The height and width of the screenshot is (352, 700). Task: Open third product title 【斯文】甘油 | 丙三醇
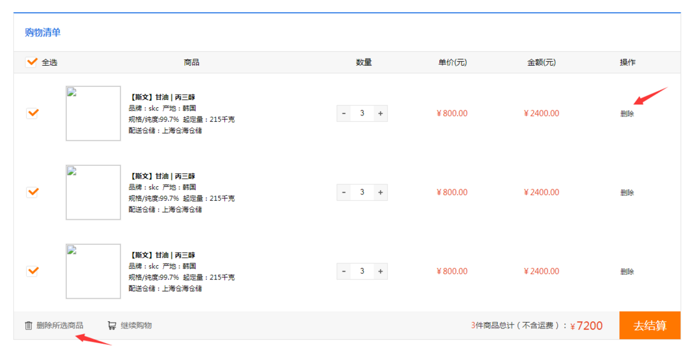coord(161,256)
